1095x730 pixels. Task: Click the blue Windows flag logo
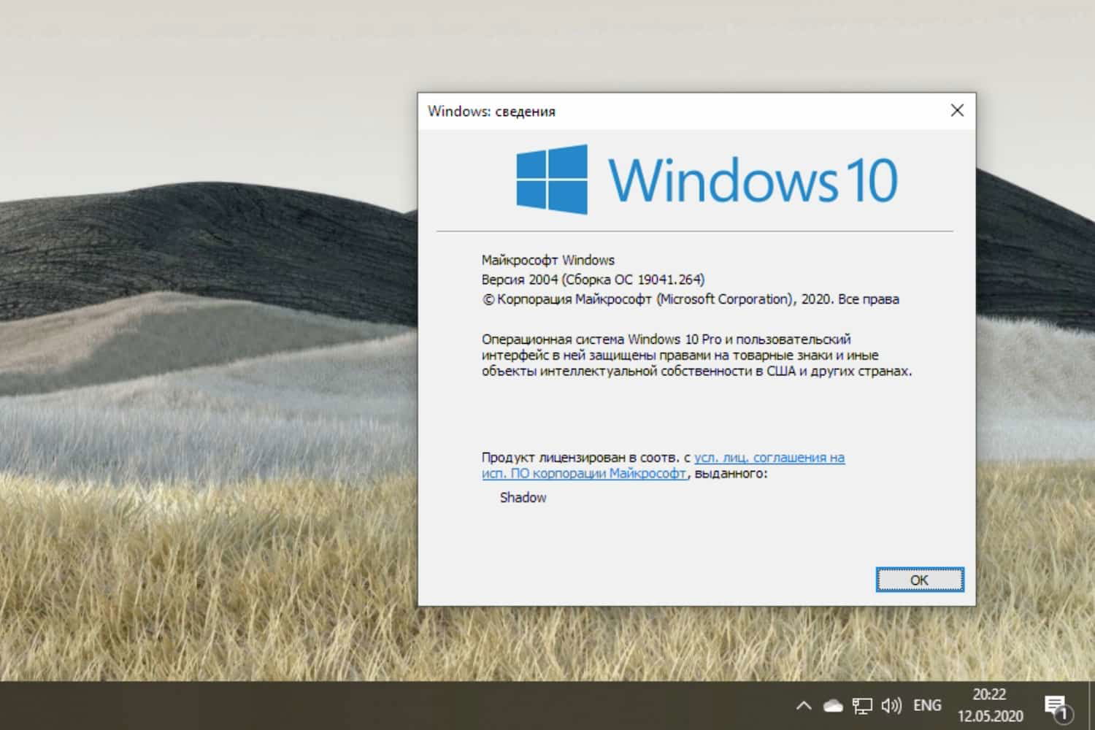tap(552, 177)
